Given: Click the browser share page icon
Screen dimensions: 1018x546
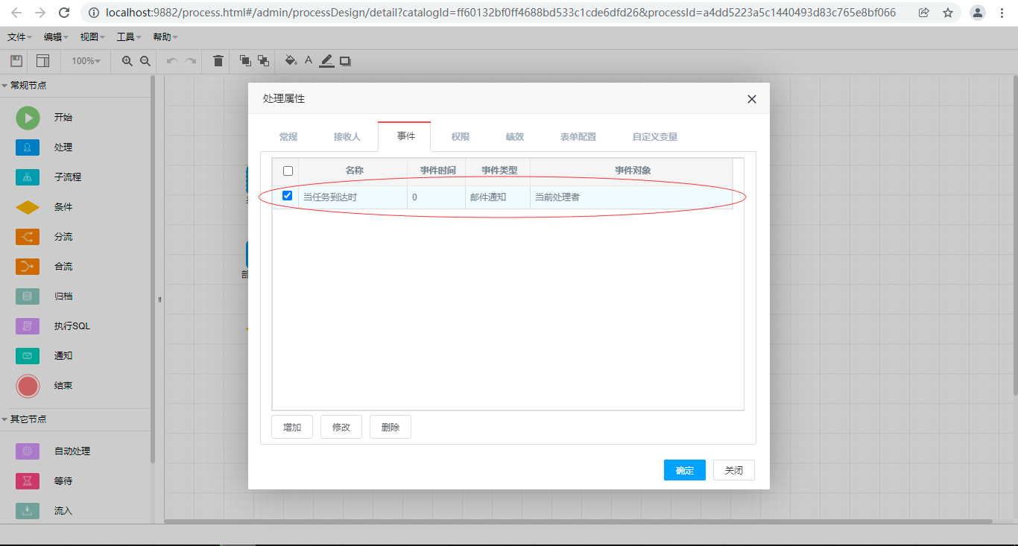Looking at the screenshot, I should (924, 13).
